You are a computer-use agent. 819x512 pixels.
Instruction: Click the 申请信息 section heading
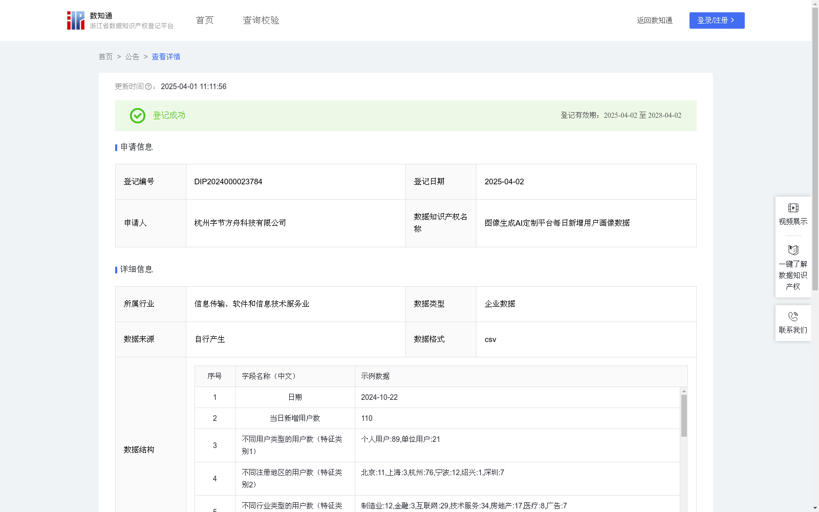coord(137,147)
